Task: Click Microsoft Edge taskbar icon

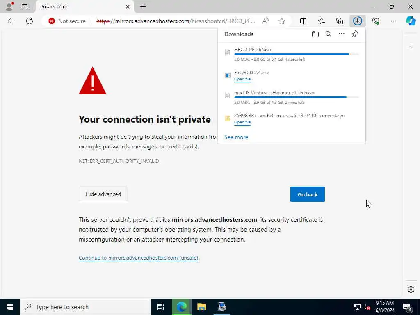Action: (181, 307)
